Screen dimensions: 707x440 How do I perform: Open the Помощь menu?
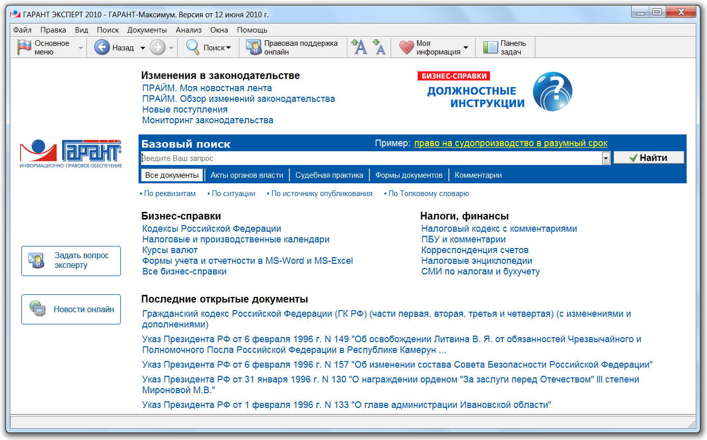pos(252,30)
